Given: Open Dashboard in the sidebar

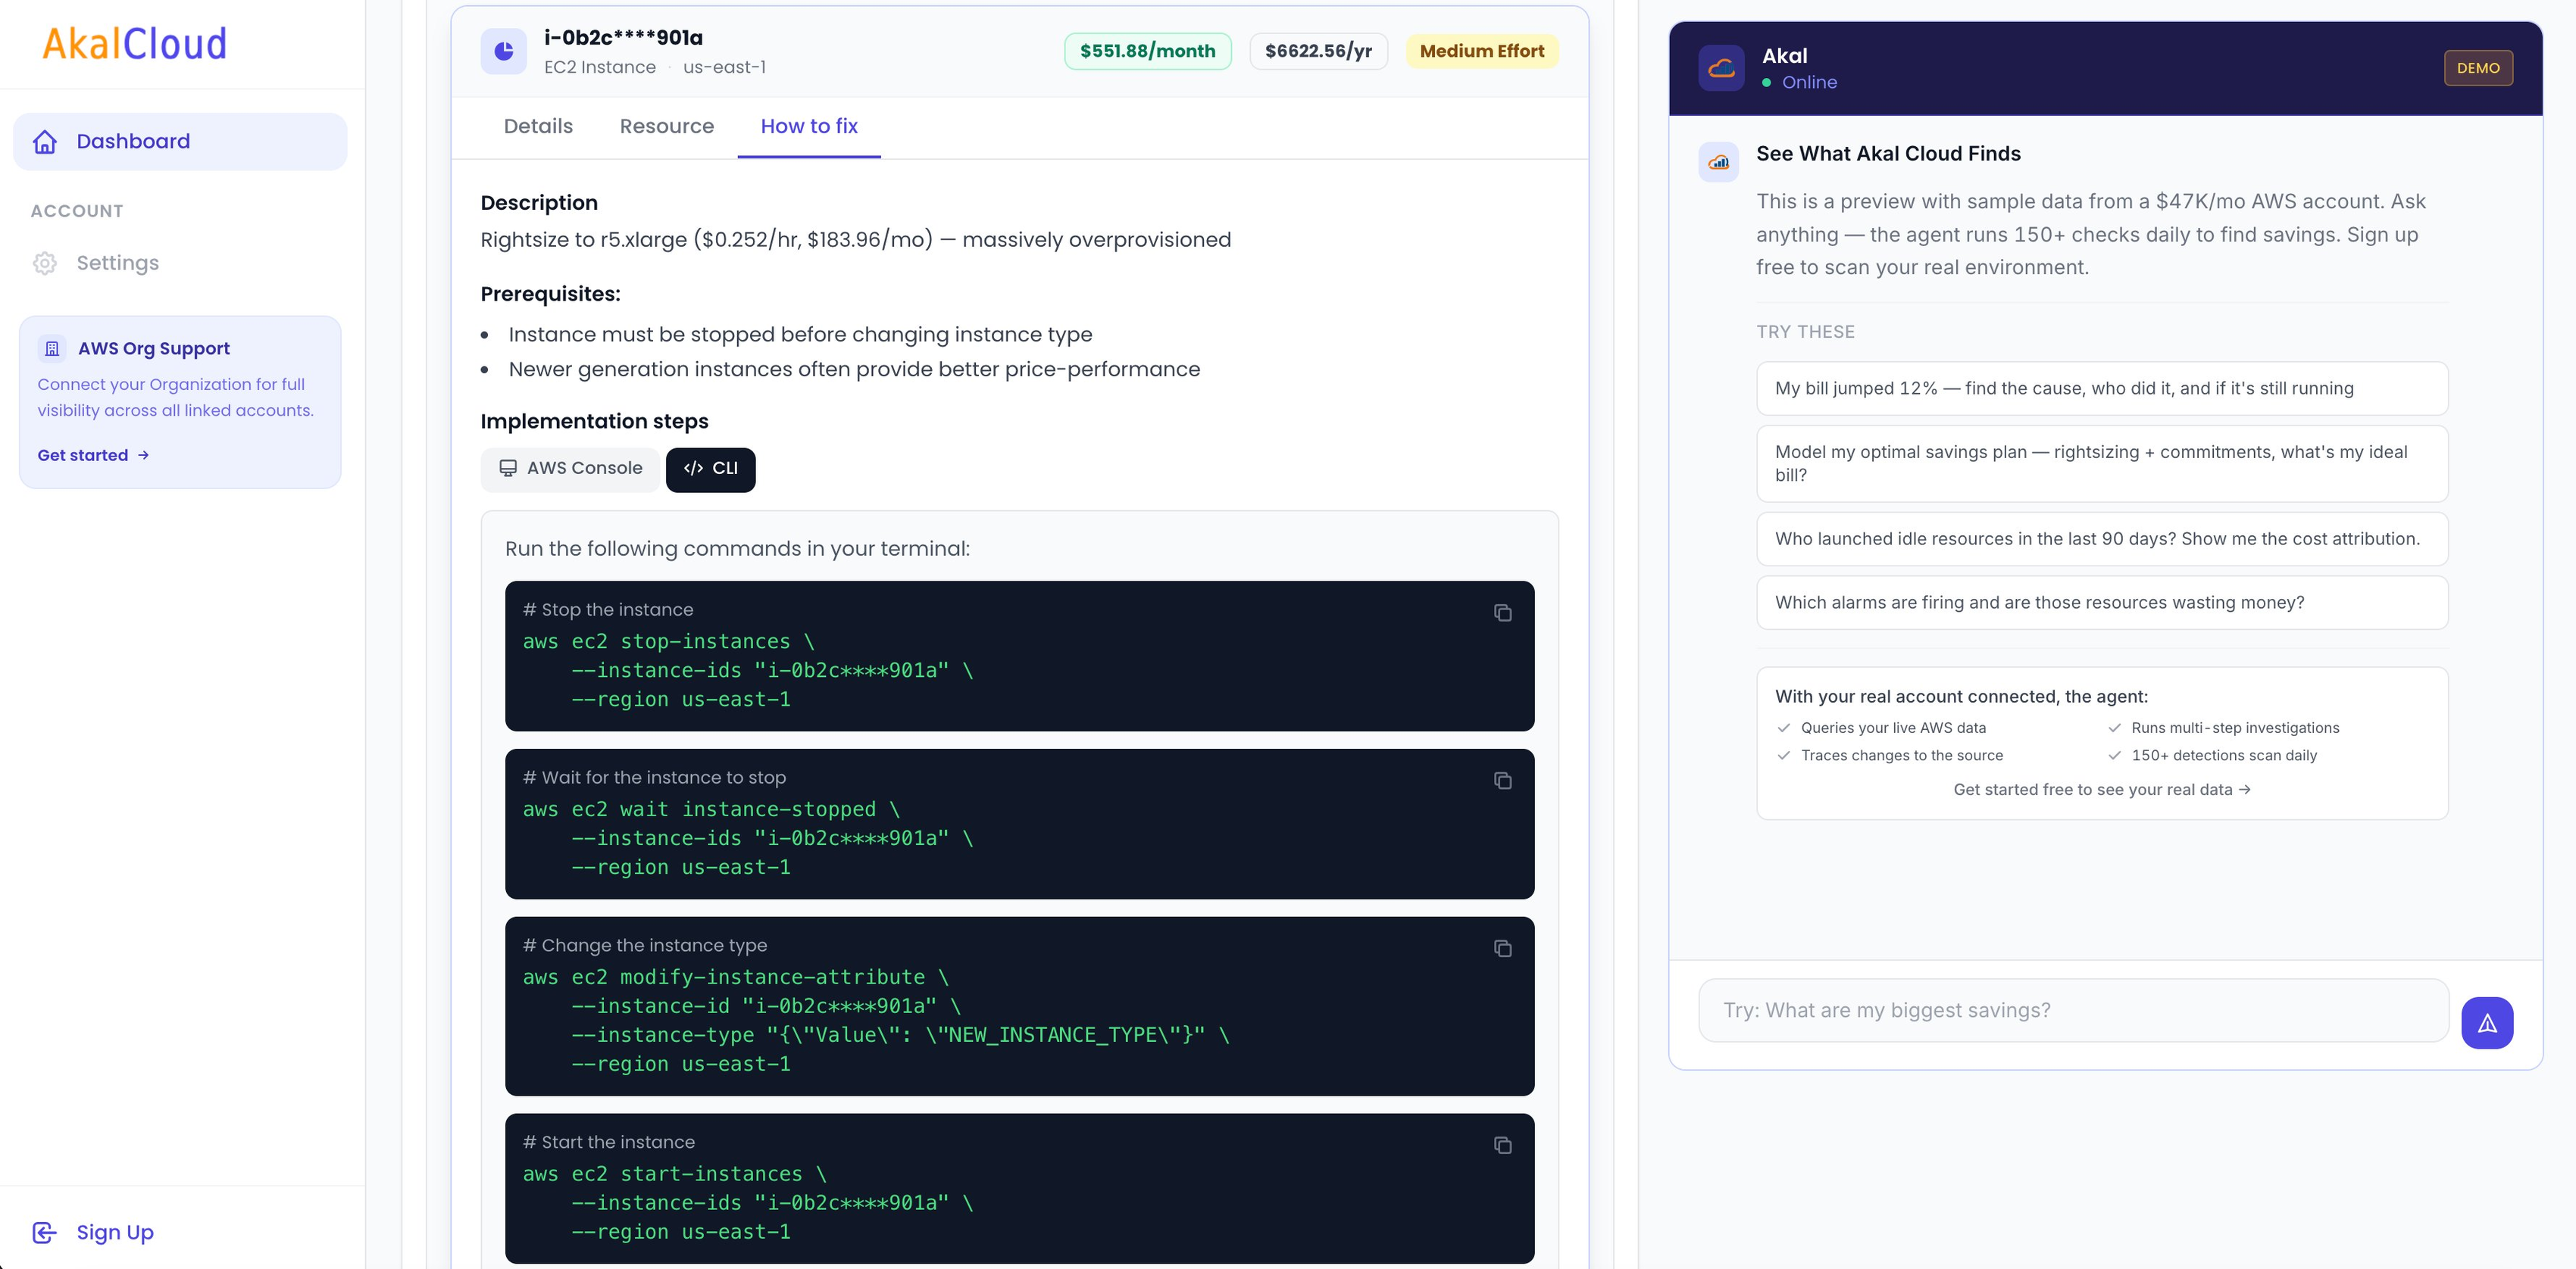Looking at the screenshot, I should [x=180, y=142].
